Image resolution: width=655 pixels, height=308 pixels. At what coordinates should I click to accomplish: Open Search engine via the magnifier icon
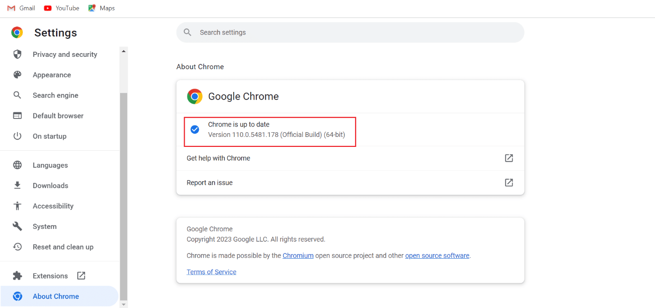tap(18, 95)
